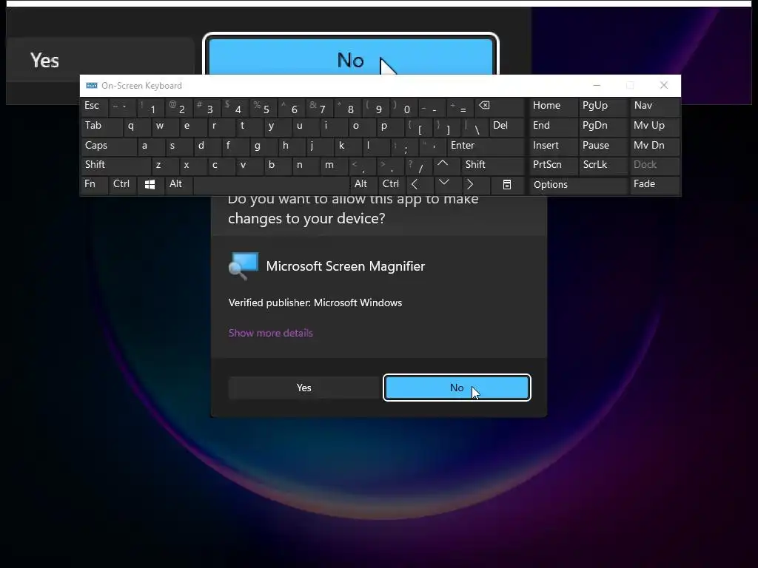758x568 pixels.
Task: Tap the PgDn key
Action: tap(604, 126)
